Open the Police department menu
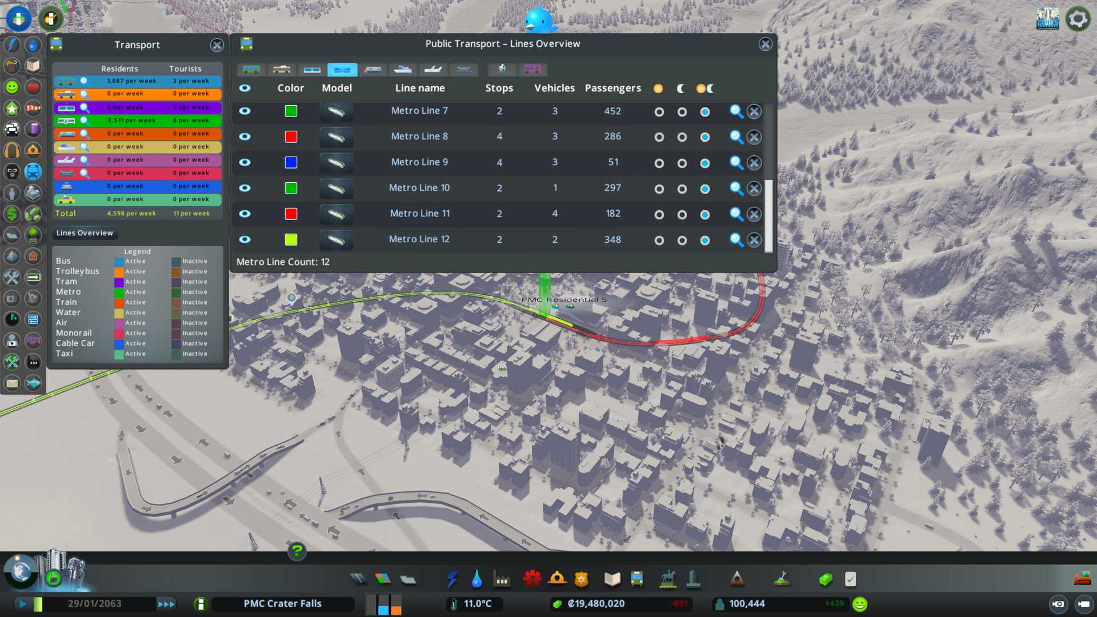1097x617 pixels. tap(581, 579)
